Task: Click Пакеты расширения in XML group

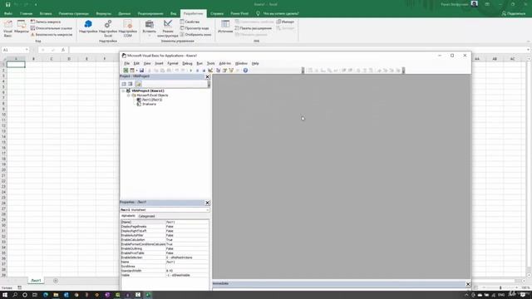Action: point(253,28)
